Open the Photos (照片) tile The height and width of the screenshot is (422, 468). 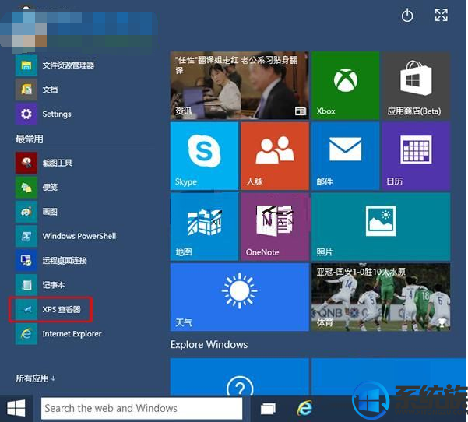381,227
